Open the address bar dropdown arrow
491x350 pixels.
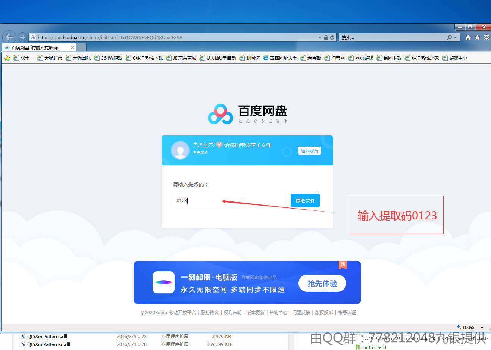[x=320, y=37]
